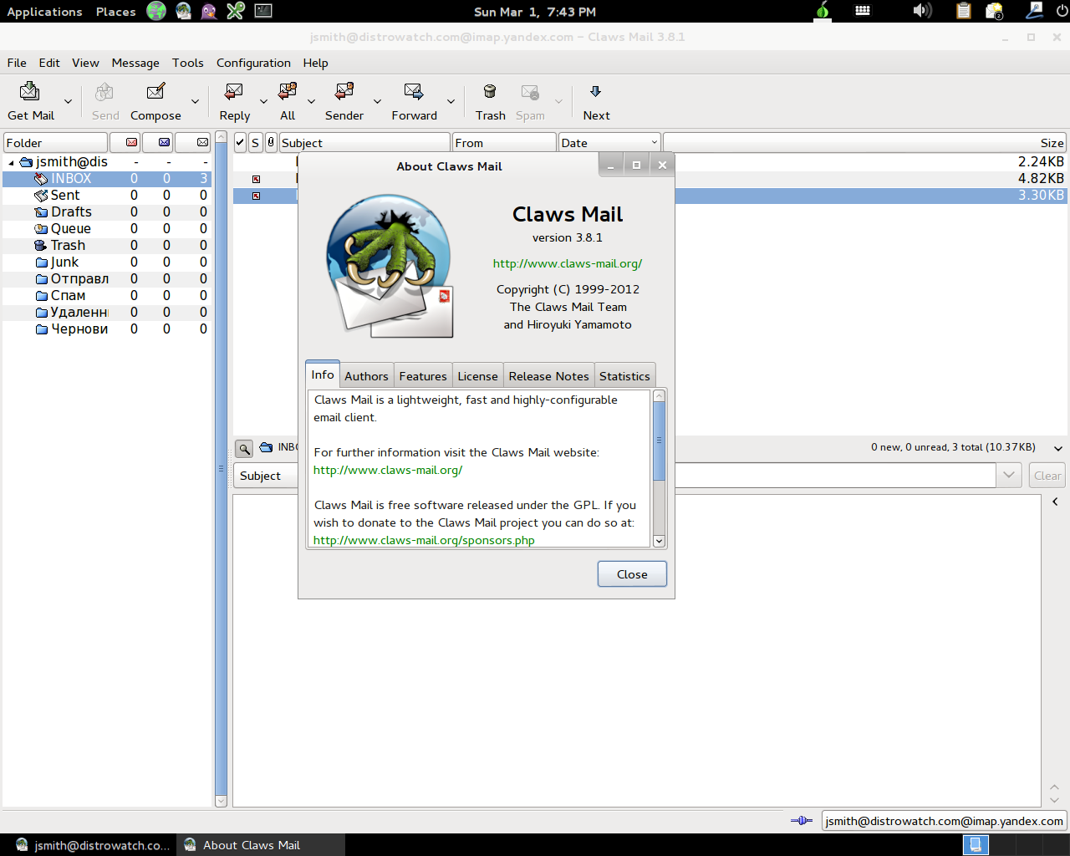Click the quick search input field
This screenshot has height=856, width=1070.
[x=834, y=475]
